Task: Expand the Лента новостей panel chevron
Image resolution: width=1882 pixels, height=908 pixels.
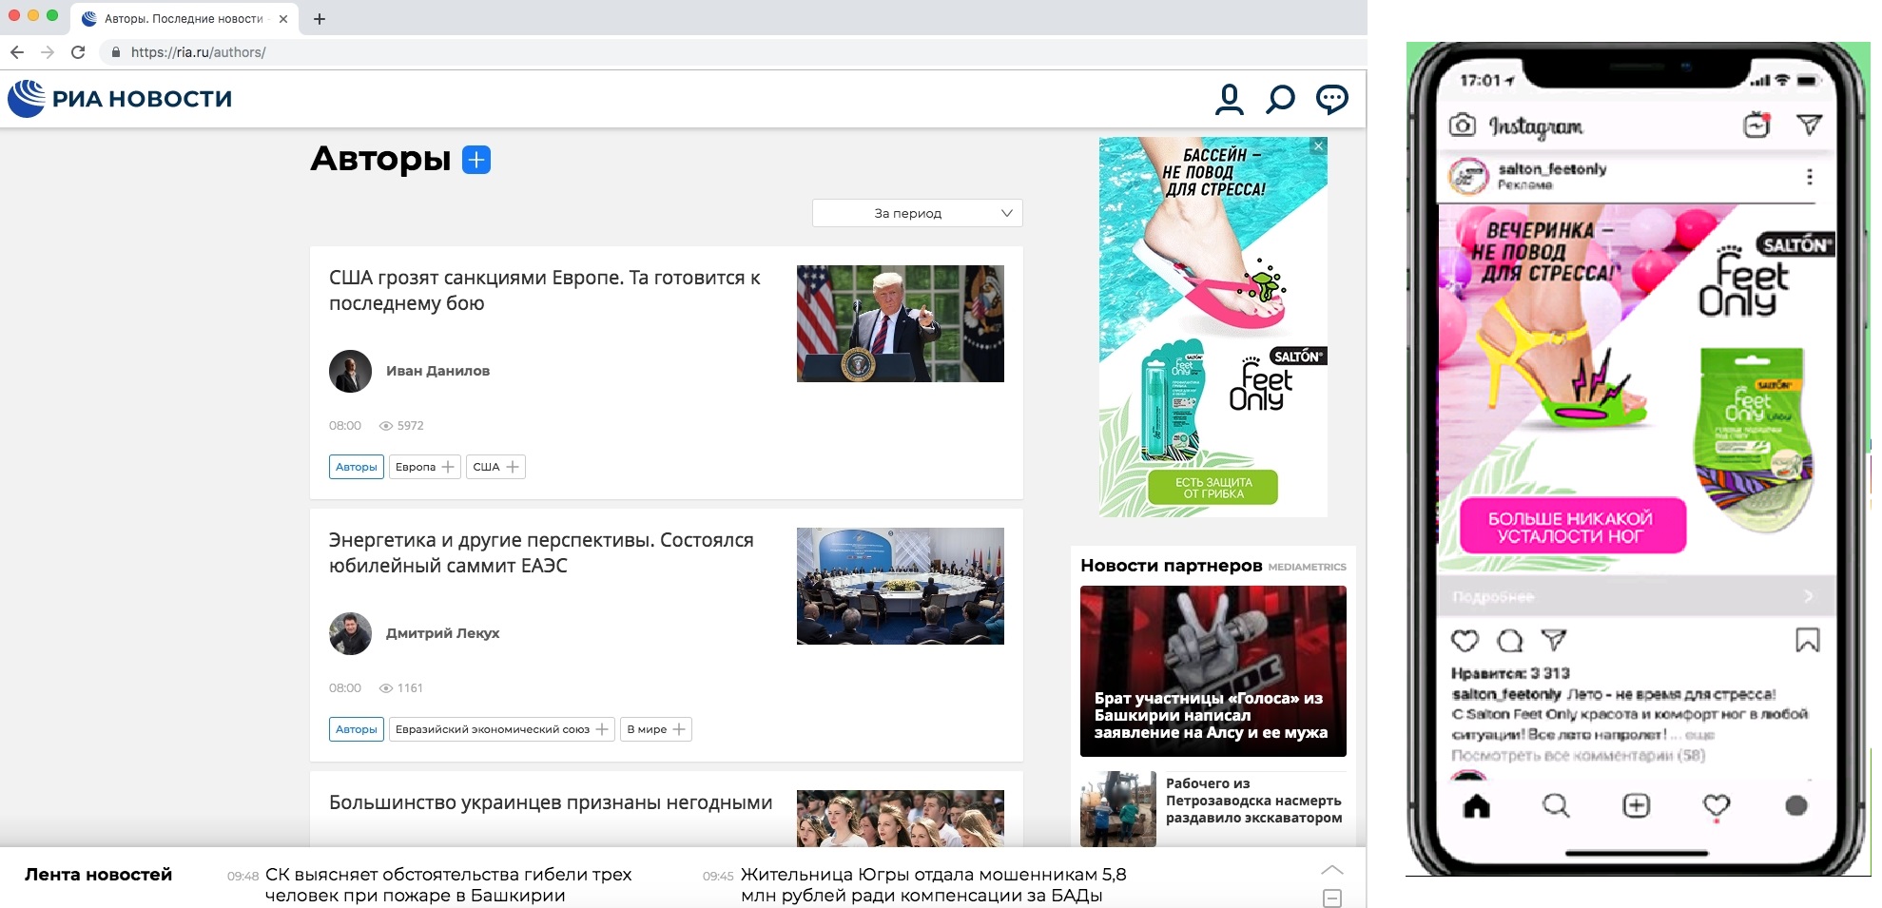Action: [1332, 870]
